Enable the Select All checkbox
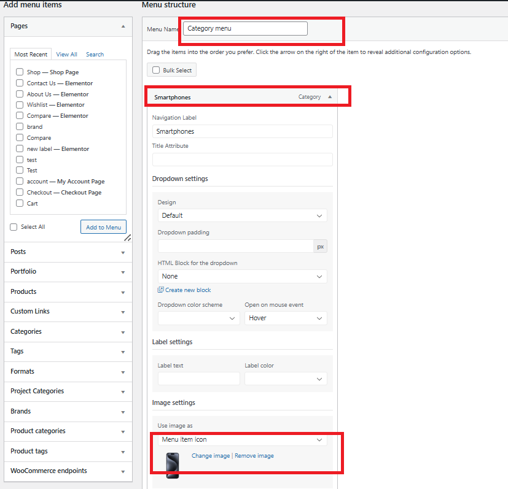 coord(14,227)
